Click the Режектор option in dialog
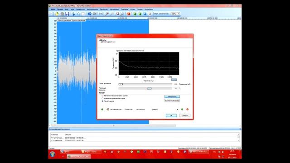 [x=129, y=110]
